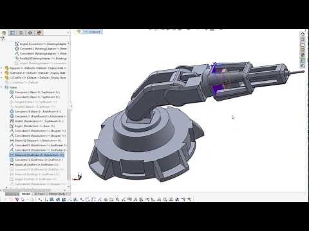Select the Angle RoboticArm Base mate
This screenshot has height=231, width=309.
pyautogui.click(x=32, y=126)
